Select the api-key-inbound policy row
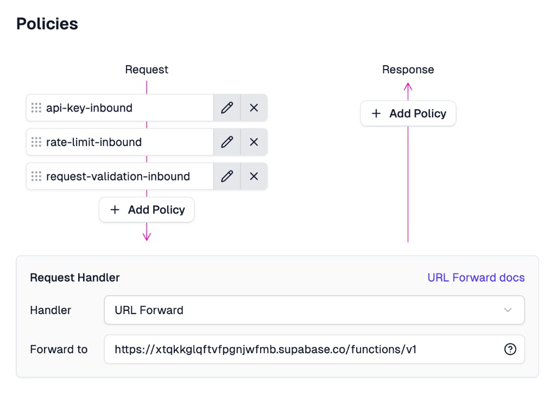556x394 pixels. (90, 108)
